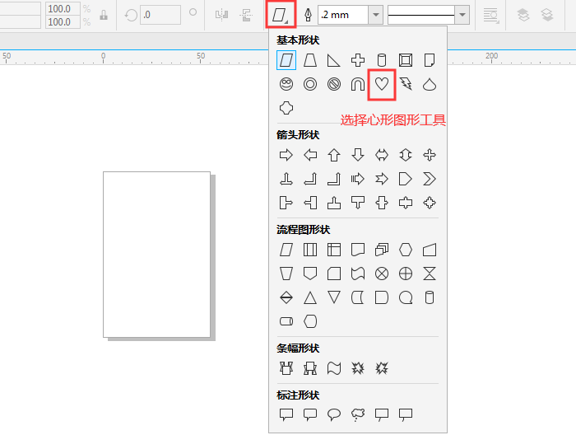Pick the water drop shape
576x435 pixels.
(430, 84)
